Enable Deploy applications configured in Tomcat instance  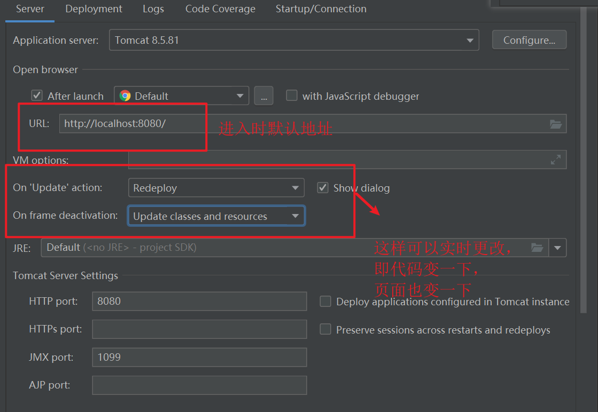pyautogui.click(x=325, y=302)
